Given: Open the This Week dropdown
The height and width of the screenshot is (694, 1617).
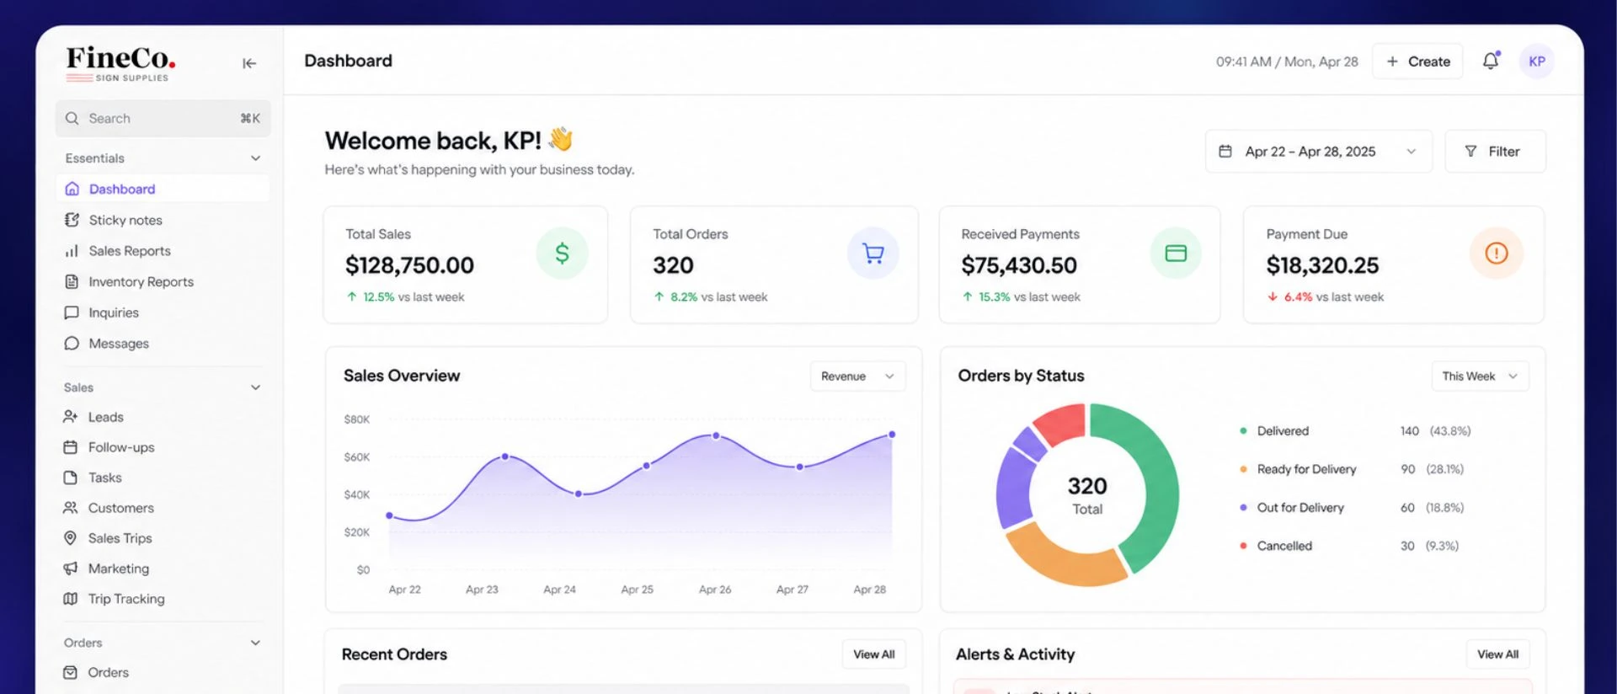Looking at the screenshot, I should pyautogui.click(x=1480, y=376).
